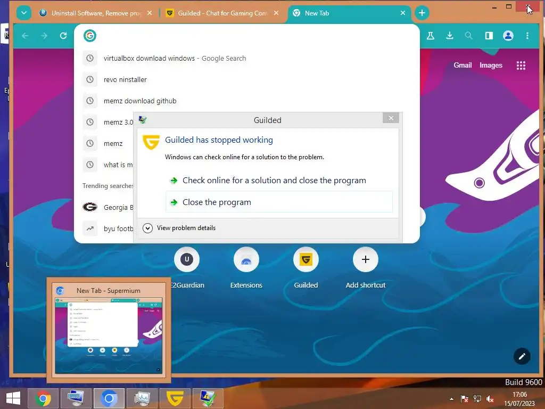Close the Guilded browser tab

(276, 13)
